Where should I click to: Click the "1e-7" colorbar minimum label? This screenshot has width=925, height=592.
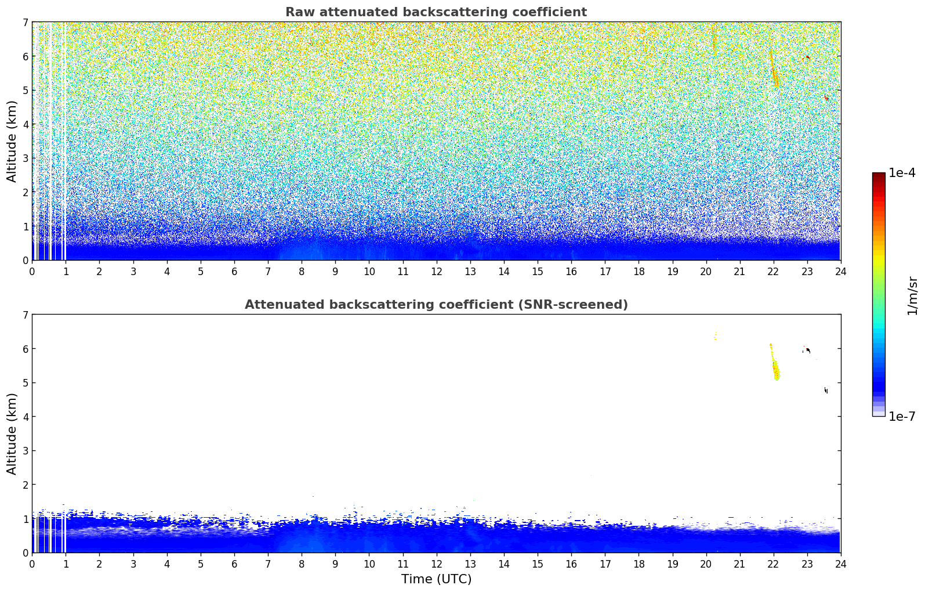[x=902, y=417]
